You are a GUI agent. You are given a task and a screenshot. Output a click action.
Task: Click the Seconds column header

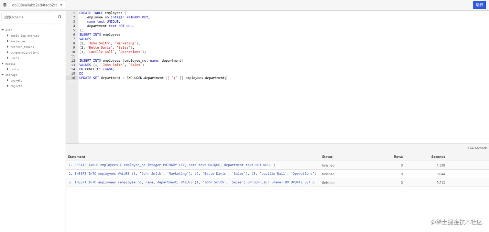pyautogui.click(x=438, y=156)
